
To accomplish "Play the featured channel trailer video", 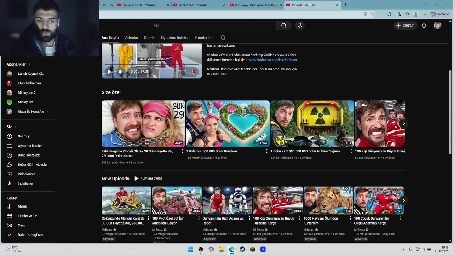I will pos(109,72).
